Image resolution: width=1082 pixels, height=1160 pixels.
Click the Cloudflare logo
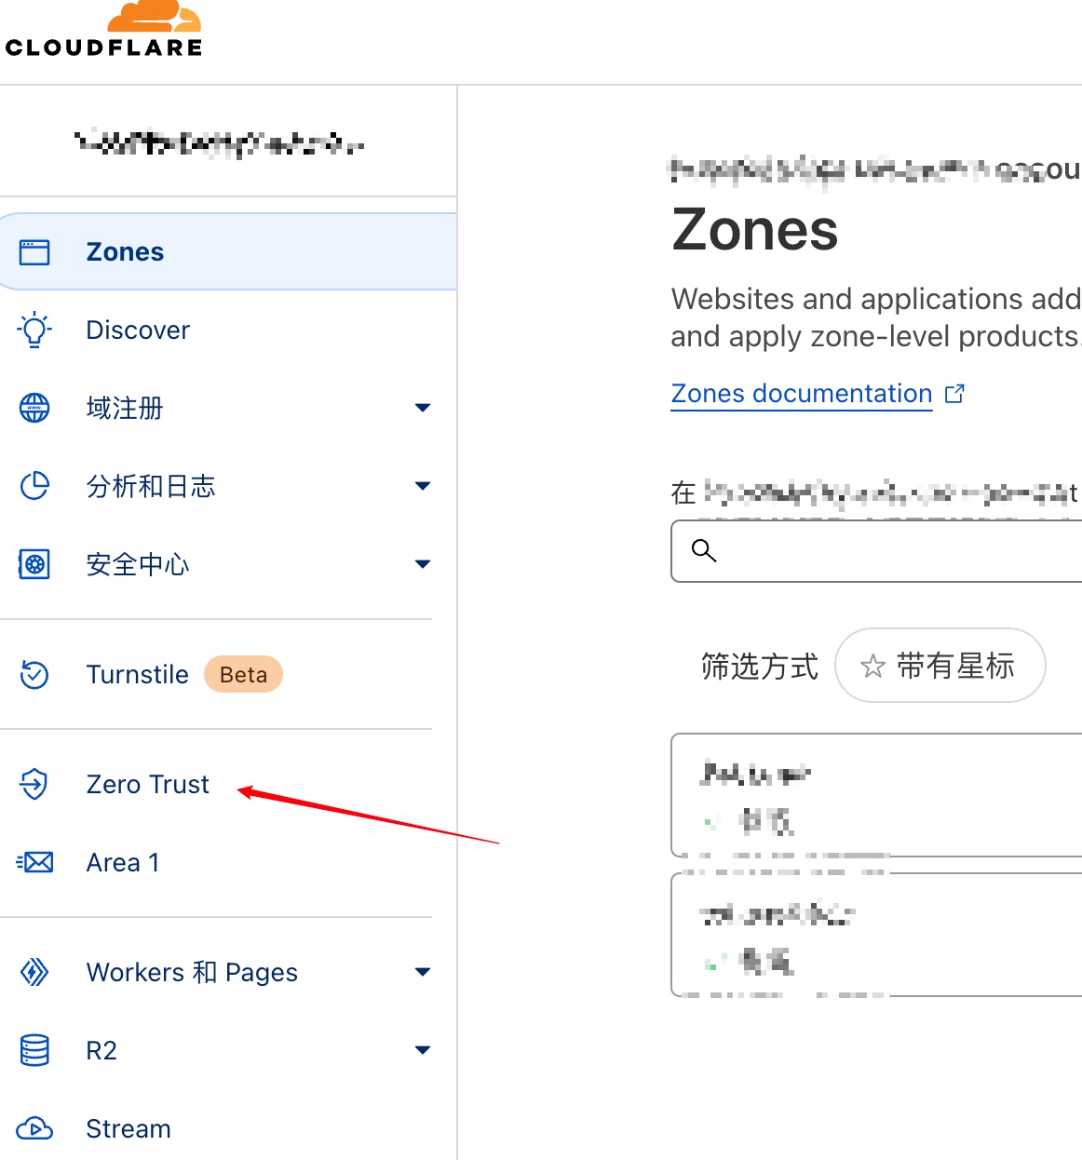[104, 29]
